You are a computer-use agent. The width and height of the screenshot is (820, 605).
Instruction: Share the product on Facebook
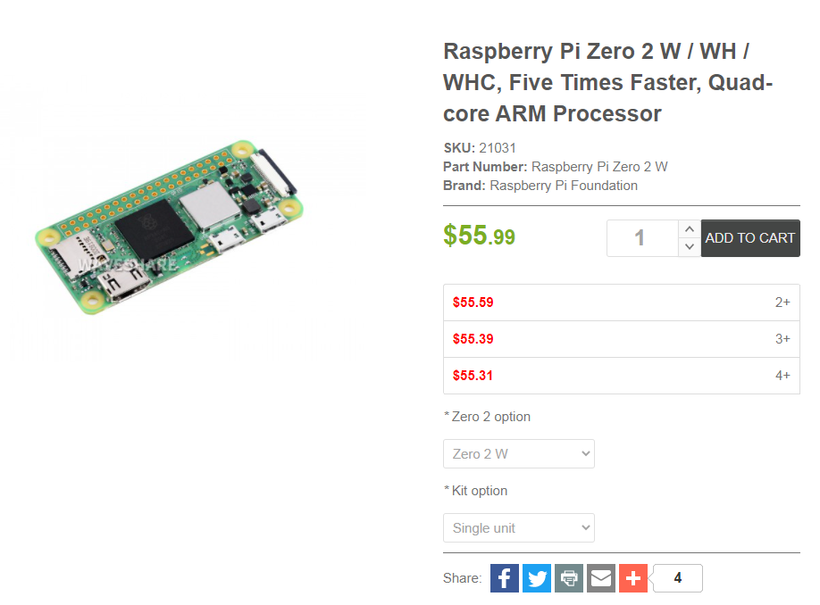[505, 578]
